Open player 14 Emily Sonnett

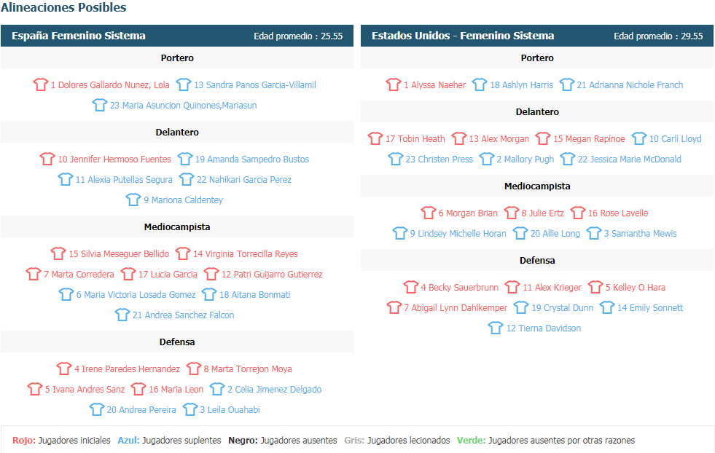coord(650,307)
